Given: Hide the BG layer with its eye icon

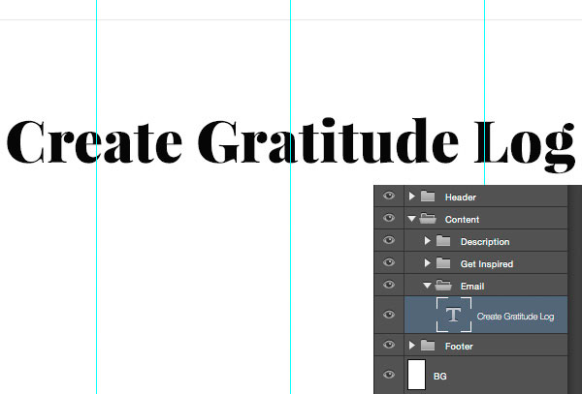Looking at the screenshot, I should [389, 375].
